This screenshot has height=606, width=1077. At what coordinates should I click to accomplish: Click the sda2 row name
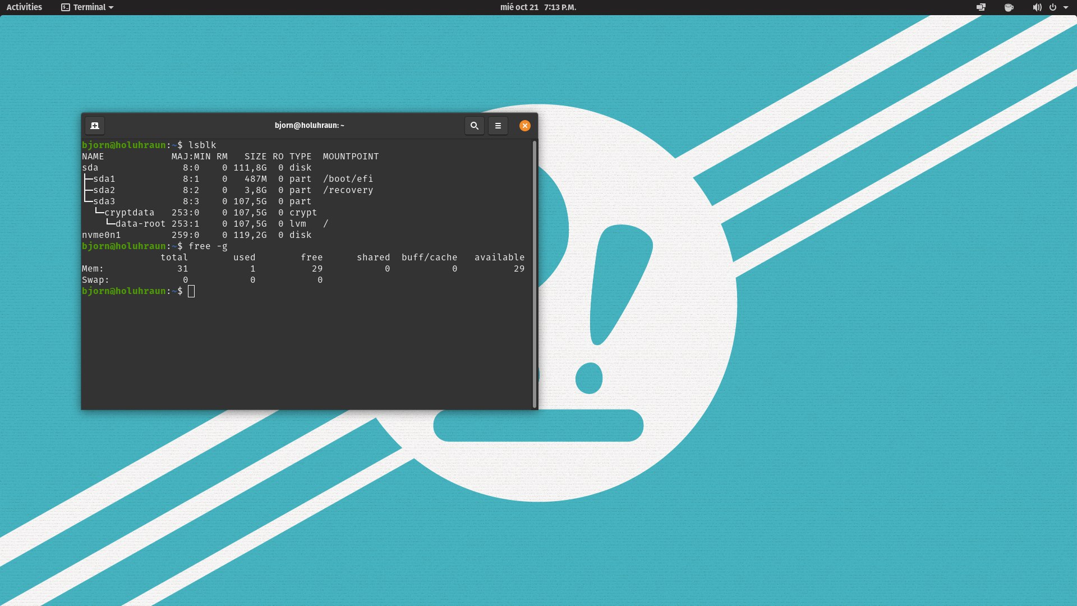point(104,190)
